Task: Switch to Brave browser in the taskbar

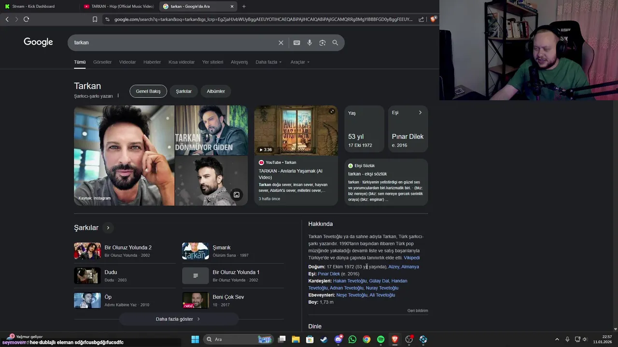Action: click(x=395, y=339)
